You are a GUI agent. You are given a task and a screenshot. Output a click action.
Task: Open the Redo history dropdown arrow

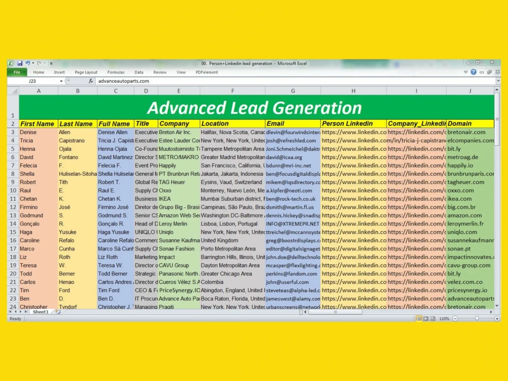point(44,63)
